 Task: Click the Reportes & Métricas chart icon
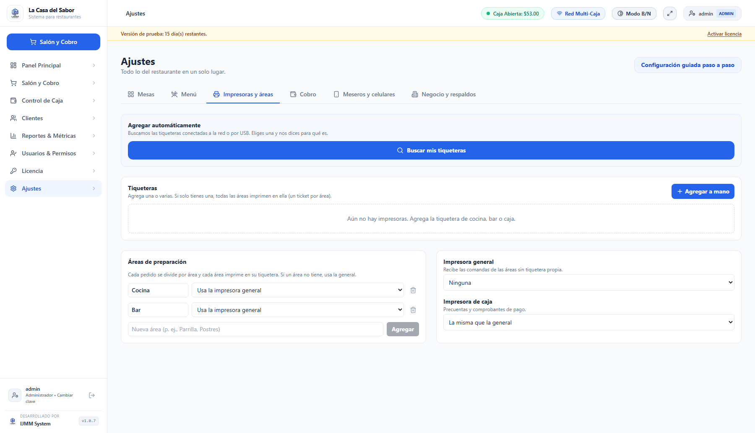tap(13, 136)
